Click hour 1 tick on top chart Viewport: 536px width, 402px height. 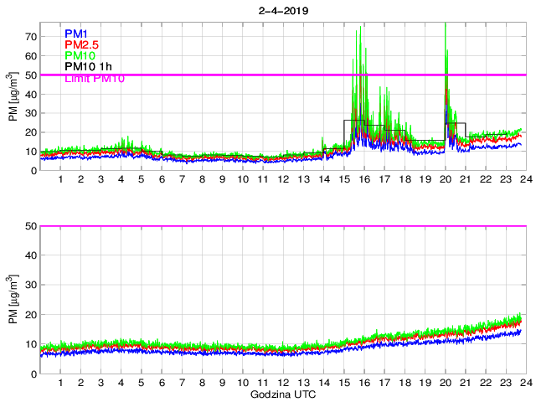pyautogui.click(x=60, y=180)
